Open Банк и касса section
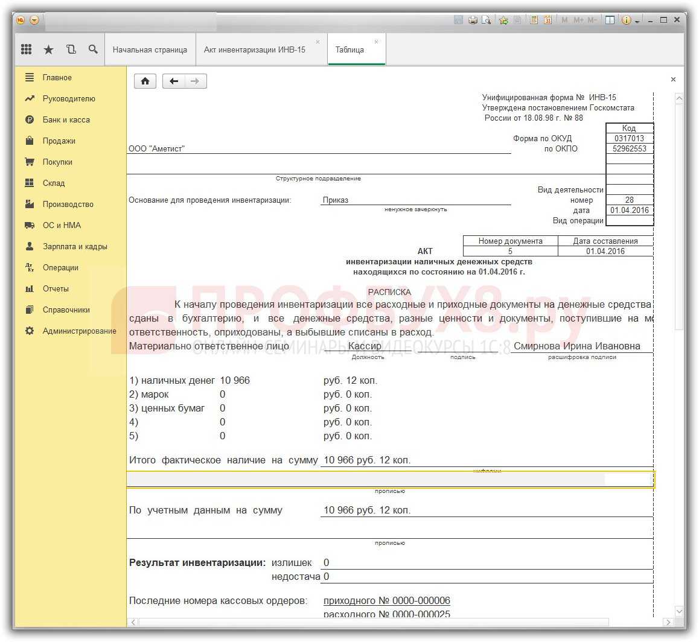This screenshot has width=699, height=642. pos(66,119)
